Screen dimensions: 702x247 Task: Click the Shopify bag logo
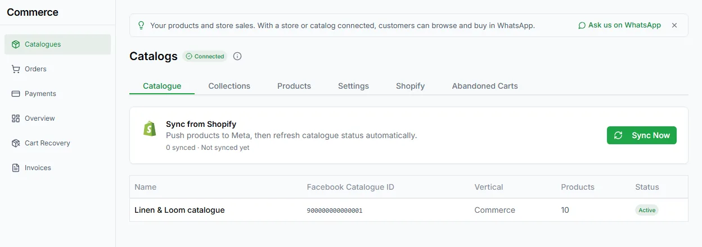[149, 129]
